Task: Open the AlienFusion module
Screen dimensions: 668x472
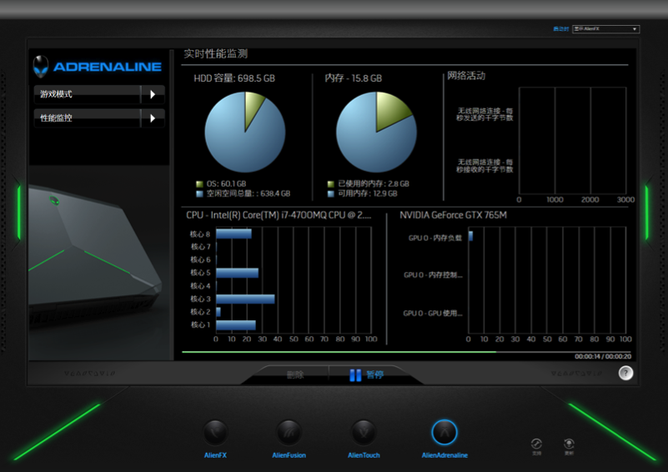Action: coord(289,433)
